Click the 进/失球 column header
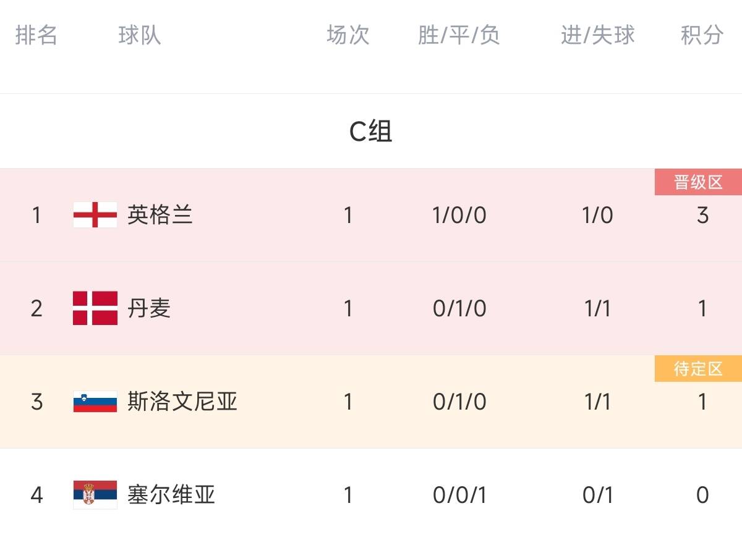The image size is (742, 540). 597,35
